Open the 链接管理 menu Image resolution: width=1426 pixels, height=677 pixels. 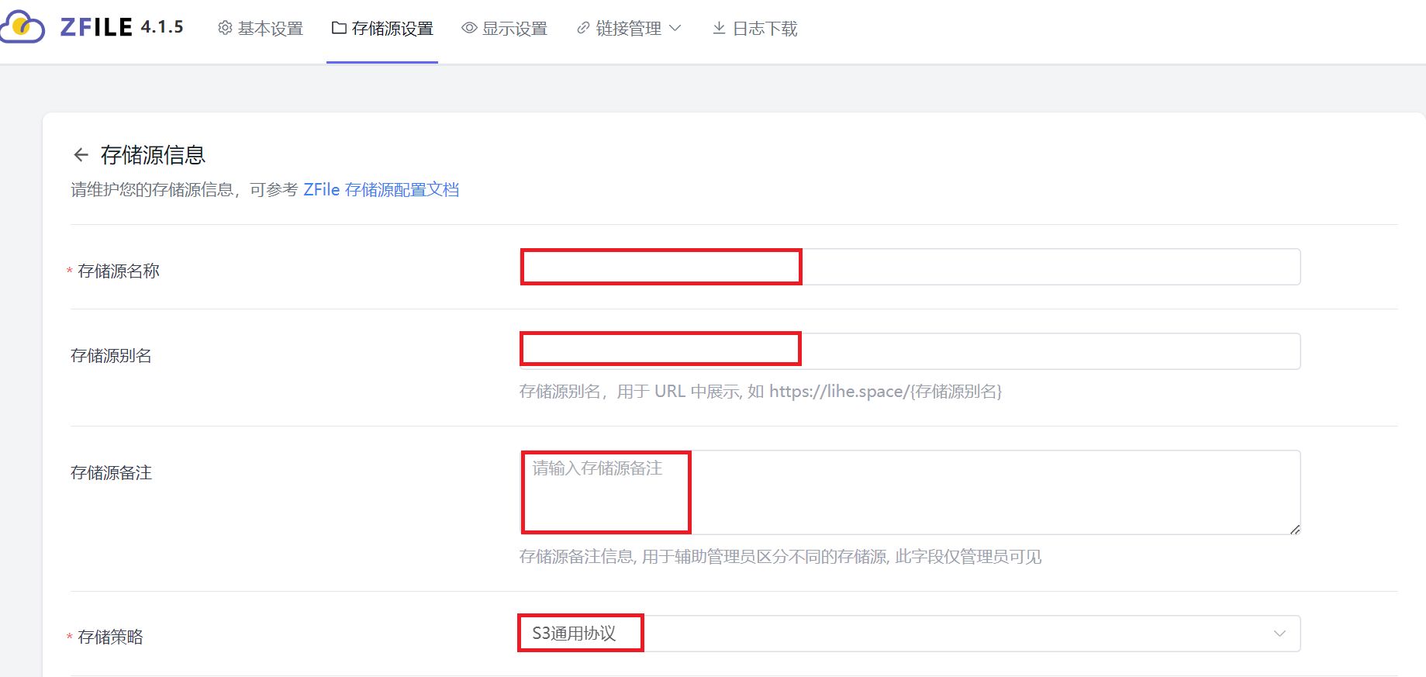coord(628,29)
